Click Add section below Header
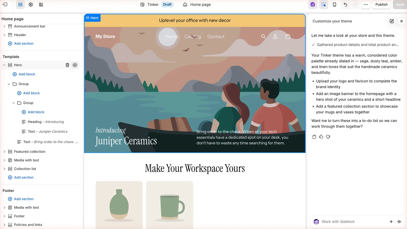The height and width of the screenshot is (229, 407). [x=21, y=43]
